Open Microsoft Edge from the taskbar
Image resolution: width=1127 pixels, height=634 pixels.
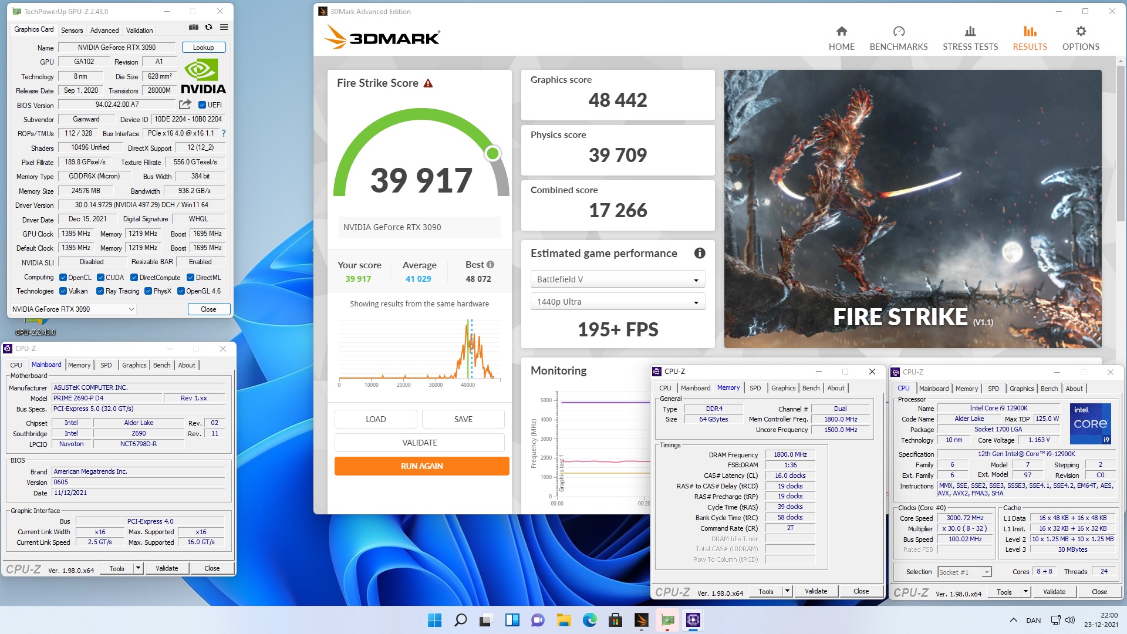pos(589,620)
